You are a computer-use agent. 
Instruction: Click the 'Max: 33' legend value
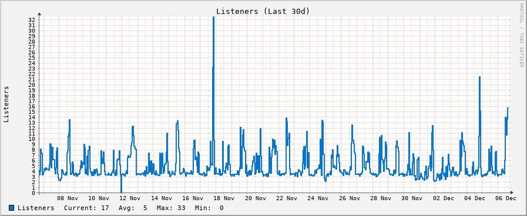(x=171, y=208)
